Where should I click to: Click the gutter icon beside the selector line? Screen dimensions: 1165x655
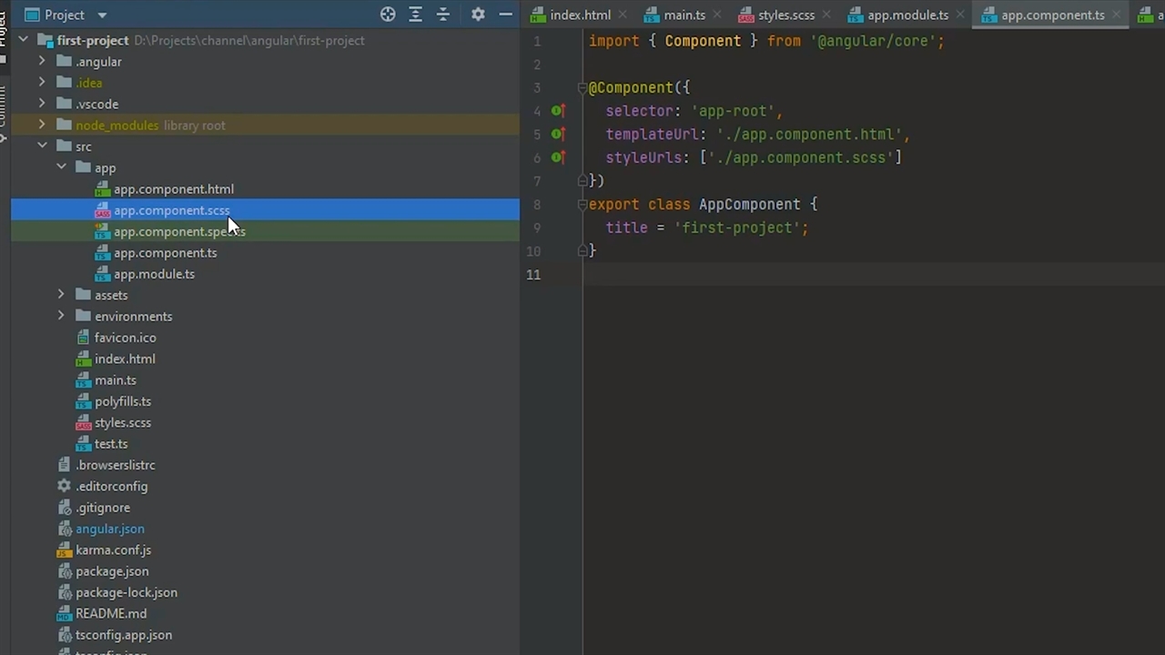(x=558, y=111)
